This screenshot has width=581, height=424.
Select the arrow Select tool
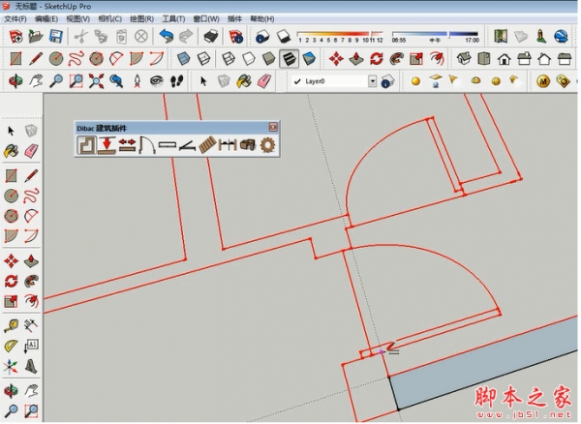[x=11, y=130]
